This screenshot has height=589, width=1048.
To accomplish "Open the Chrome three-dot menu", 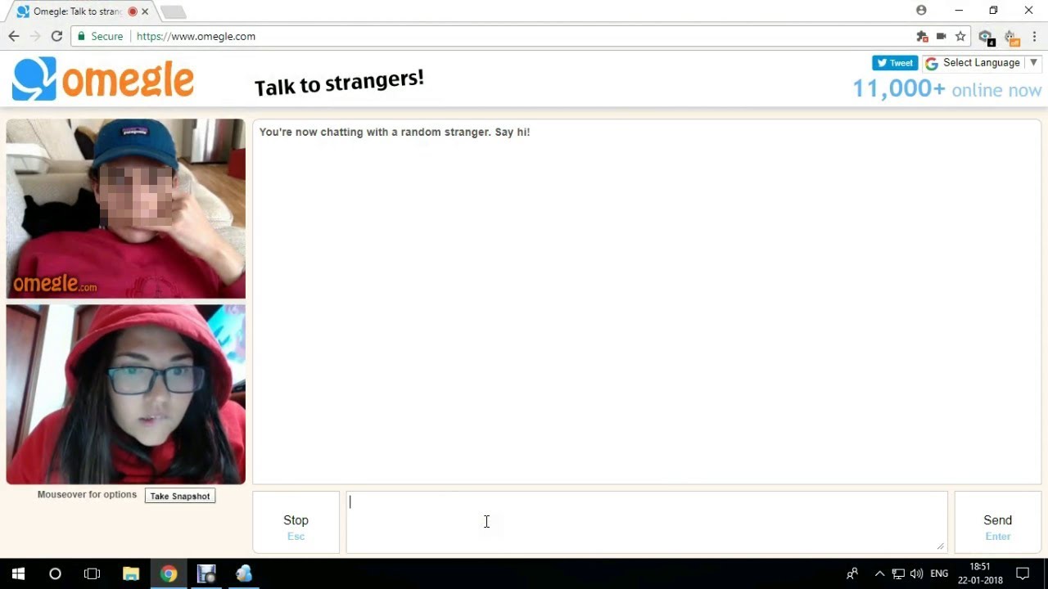I will [x=1035, y=36].
